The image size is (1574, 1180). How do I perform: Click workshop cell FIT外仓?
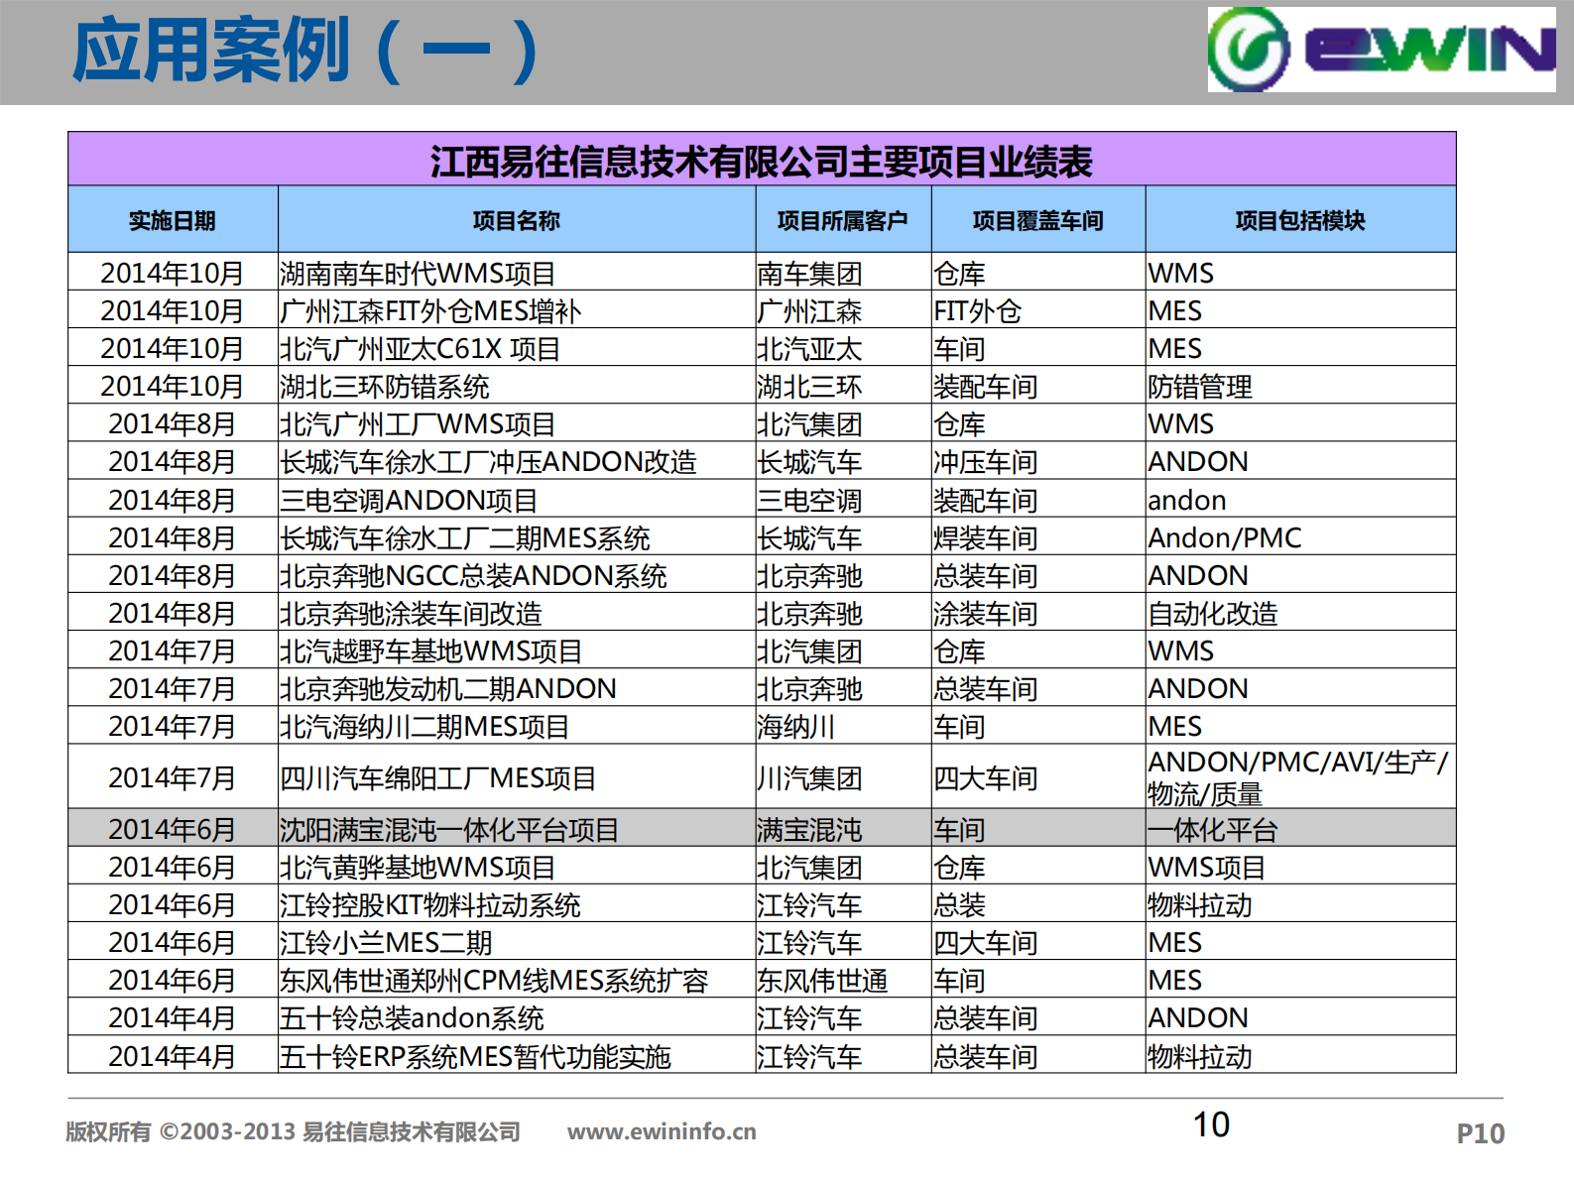(x=1038, y=310)
